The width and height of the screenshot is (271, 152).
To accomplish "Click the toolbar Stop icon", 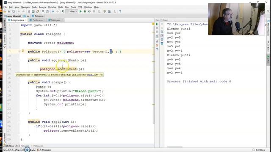I will point(94,11).
